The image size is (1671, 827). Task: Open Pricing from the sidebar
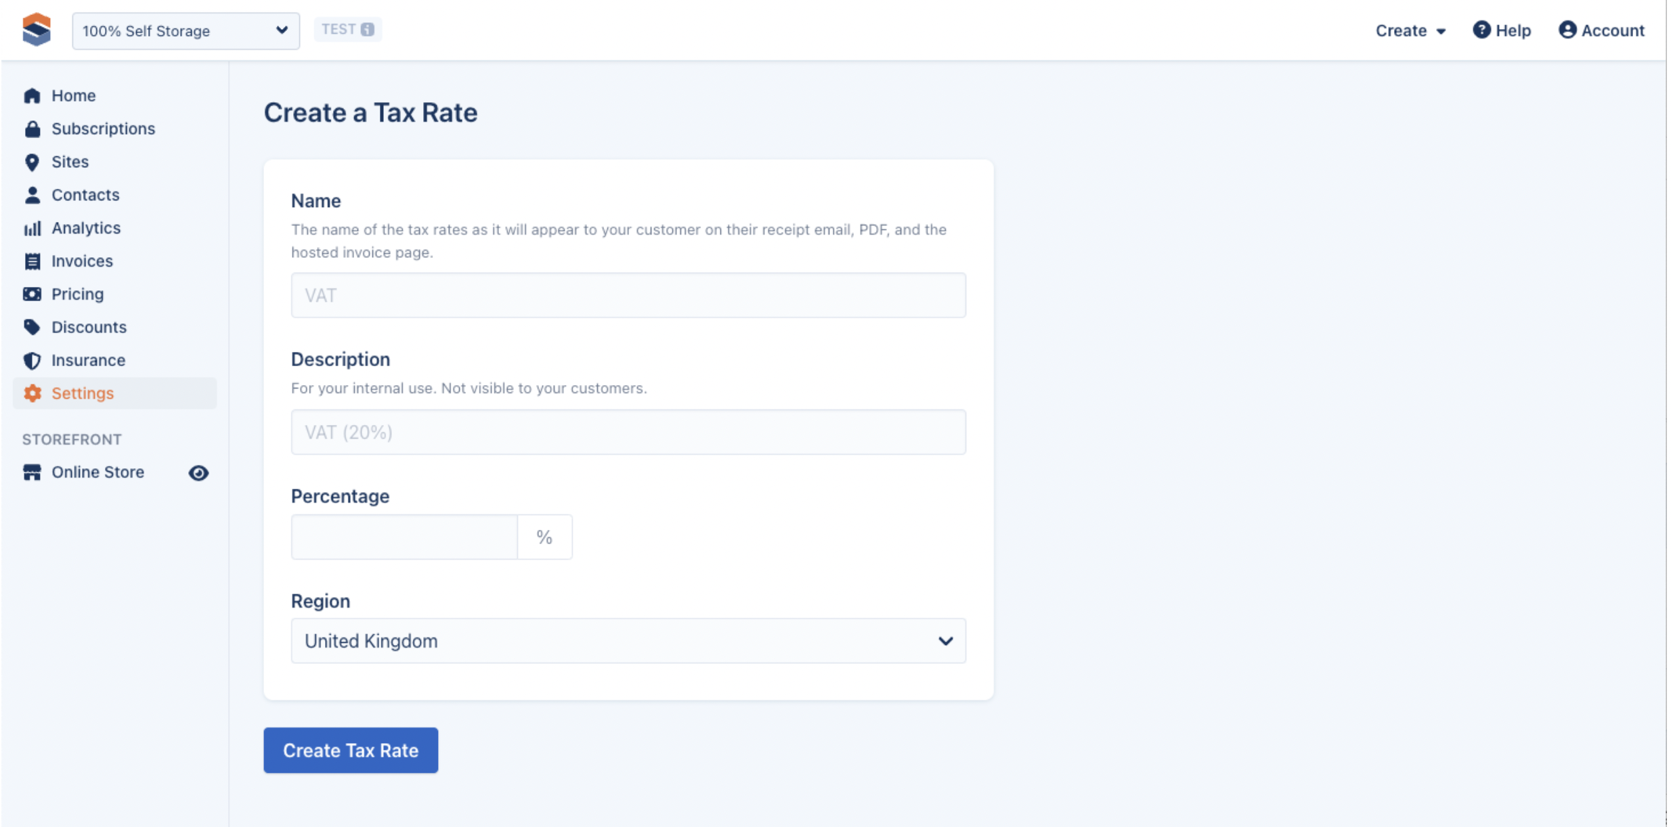77,294
